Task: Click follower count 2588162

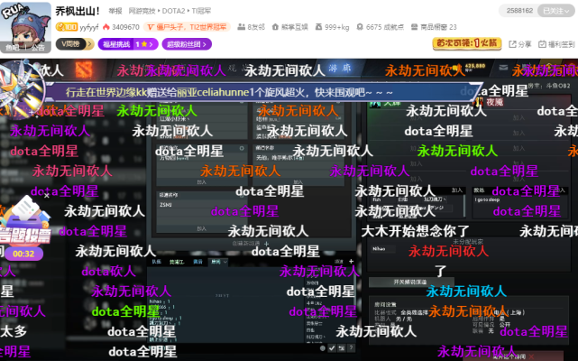Action: 519,11
